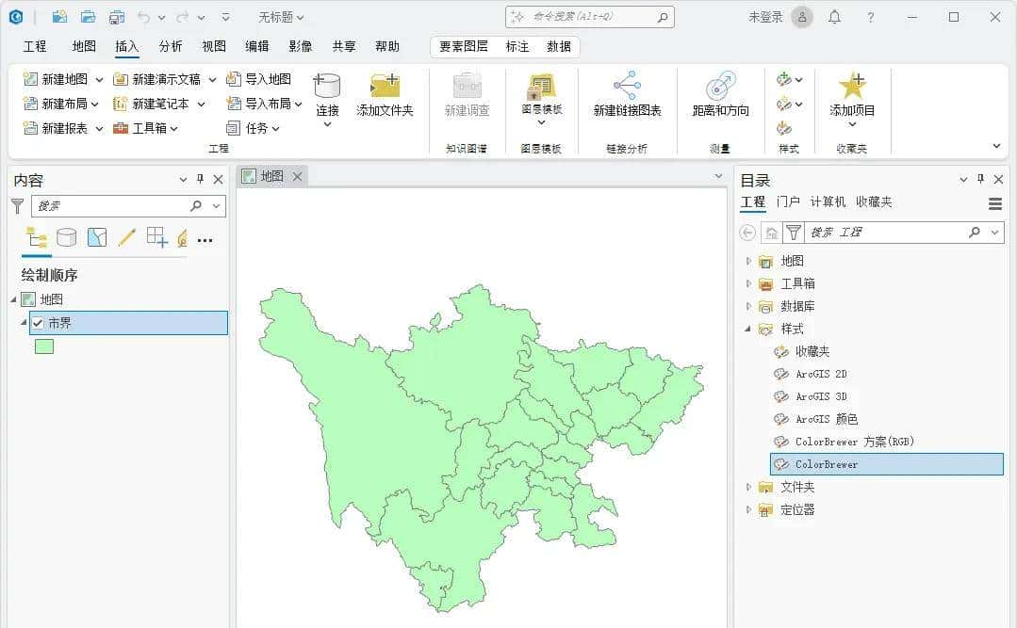Switch to the 分析 ribbon tab
The height and width of the screenshot is (628, 1017).
point(170,44)
